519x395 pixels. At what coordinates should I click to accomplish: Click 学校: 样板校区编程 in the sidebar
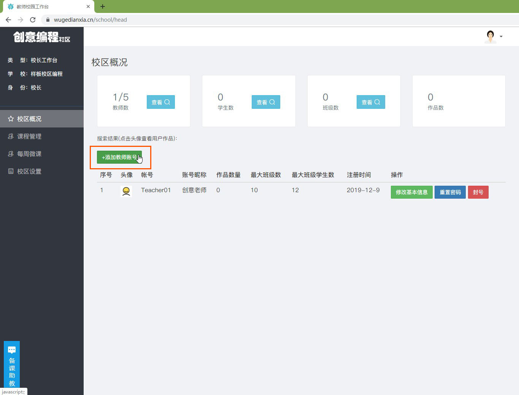coord(35,74)
